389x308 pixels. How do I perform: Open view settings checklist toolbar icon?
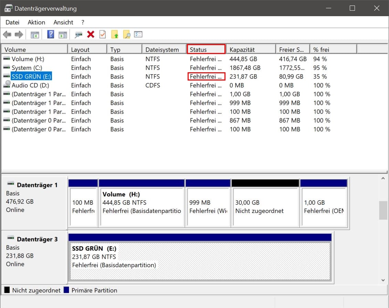tap(138, 34)
